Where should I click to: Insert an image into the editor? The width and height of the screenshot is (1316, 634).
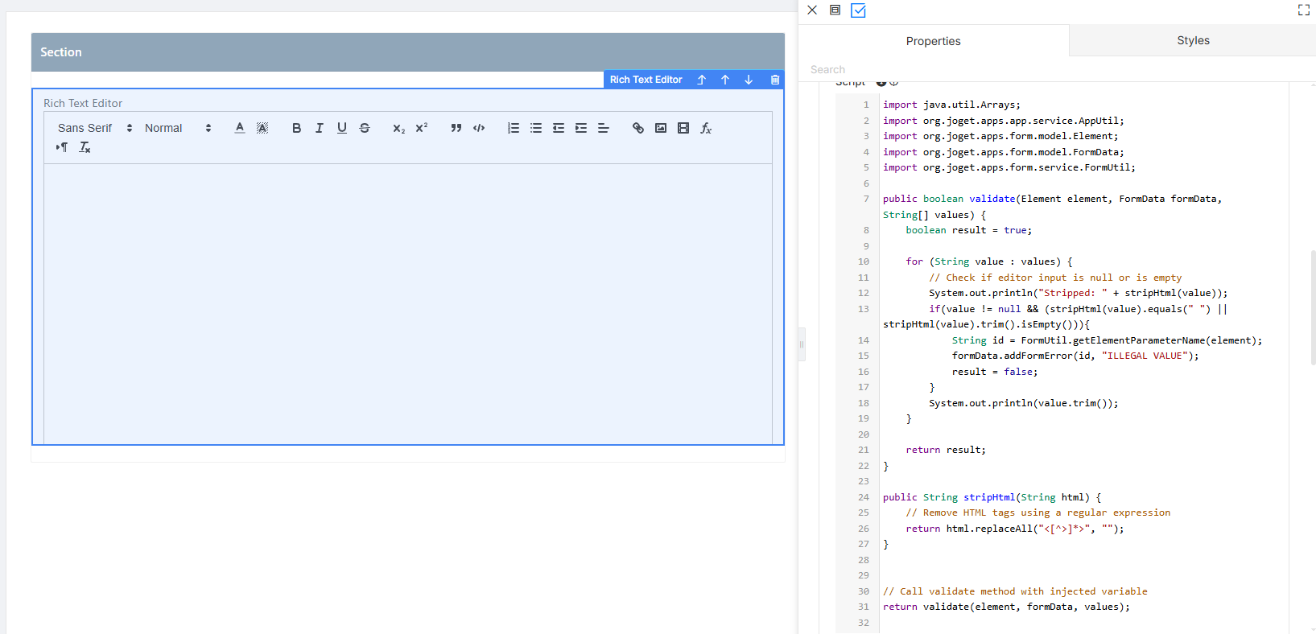660,128
